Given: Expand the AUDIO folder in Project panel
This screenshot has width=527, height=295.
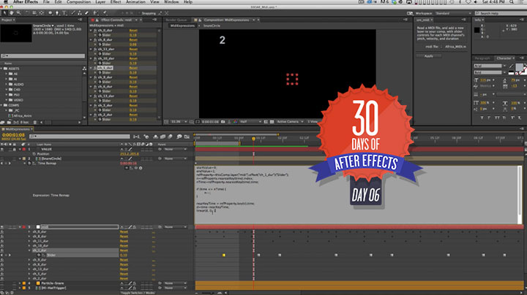Looking at the screenshot, I should point(6,84).
